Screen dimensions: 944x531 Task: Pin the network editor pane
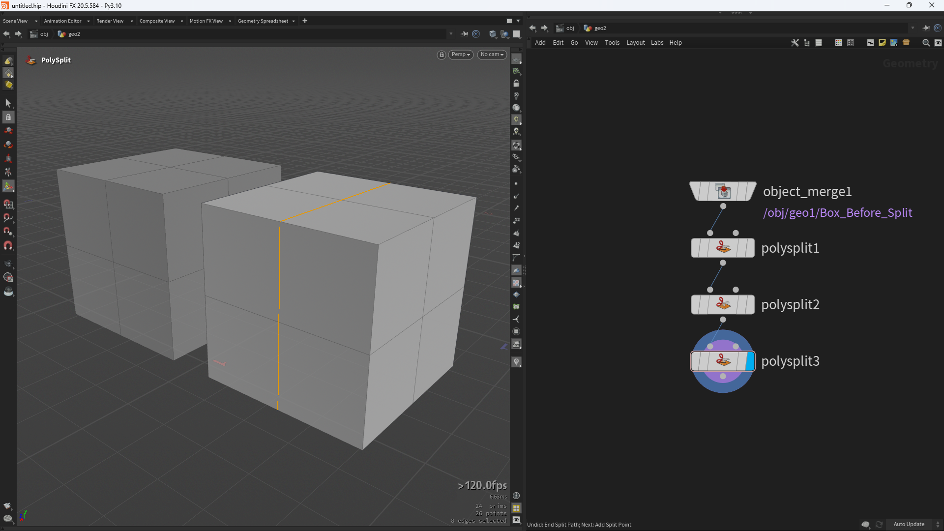[926, 28]
